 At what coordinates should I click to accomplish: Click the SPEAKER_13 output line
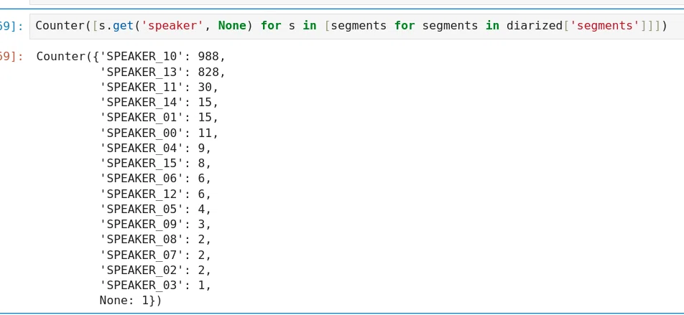(162, 72)
